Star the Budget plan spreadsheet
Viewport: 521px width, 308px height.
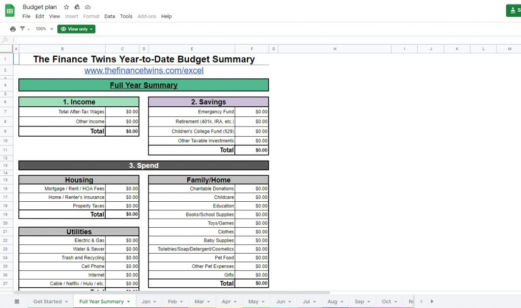tap(66, 7)
